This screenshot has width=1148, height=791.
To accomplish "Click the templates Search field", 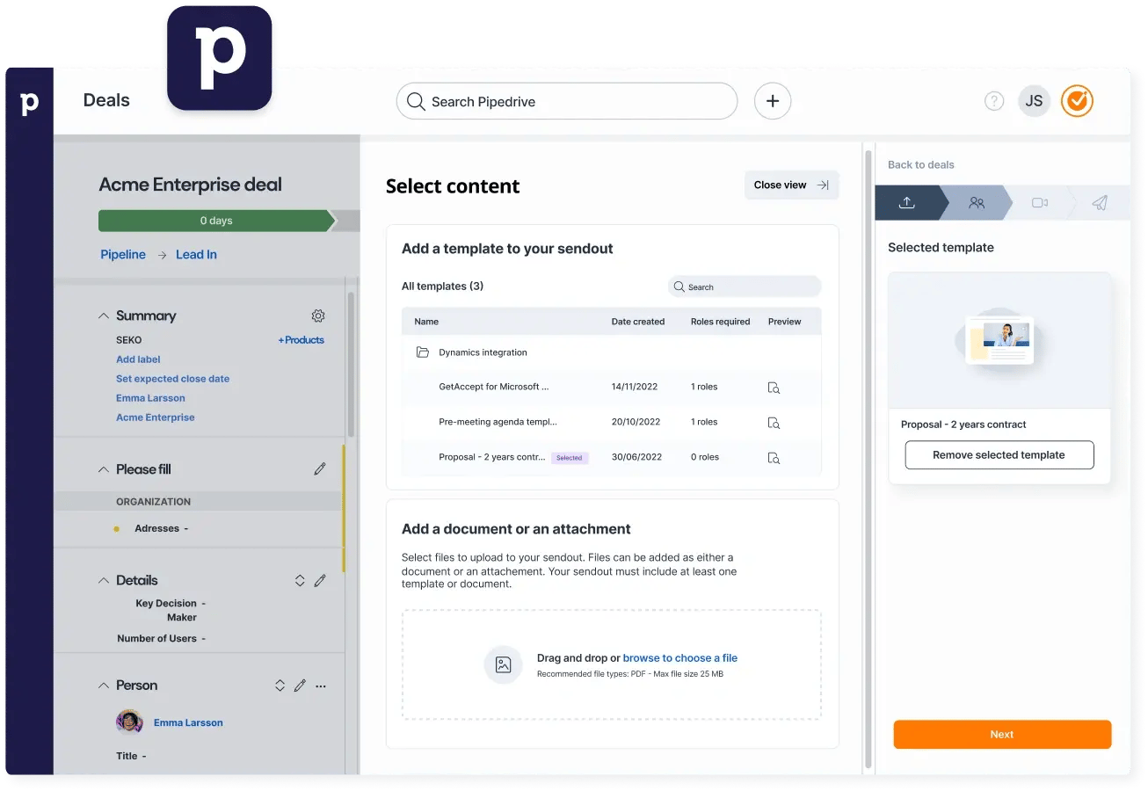I will point(745,287).
